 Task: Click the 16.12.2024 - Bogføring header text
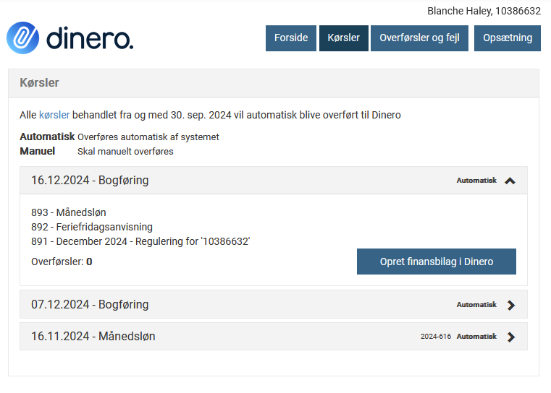[x=90, y=180]
